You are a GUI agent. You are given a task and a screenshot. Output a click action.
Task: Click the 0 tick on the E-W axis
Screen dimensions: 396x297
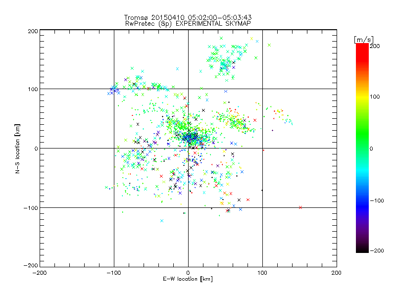tap(188, 273)
